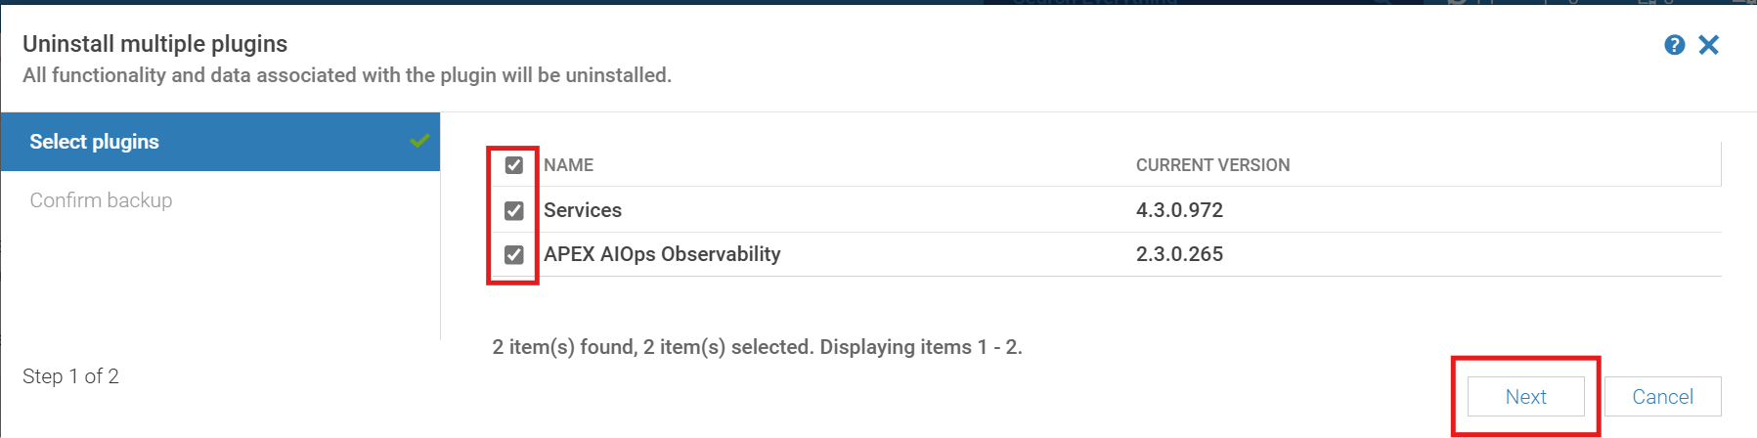
Task: Click version 4.3.0.972 in Services row
Action: tap(1179, 210)
